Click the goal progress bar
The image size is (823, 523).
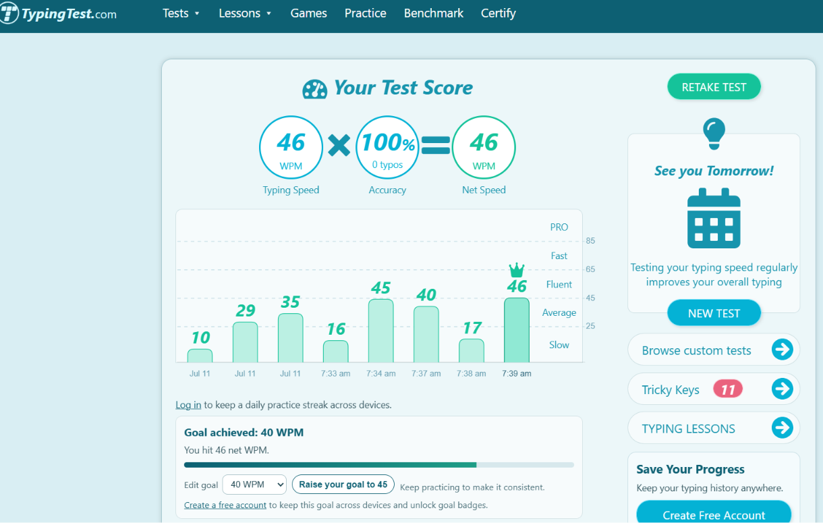(379, 465)
